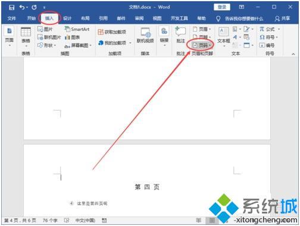
Task: Insert a 图片 (Picture)
Action: pyautogui.click(x=45, y=29)
